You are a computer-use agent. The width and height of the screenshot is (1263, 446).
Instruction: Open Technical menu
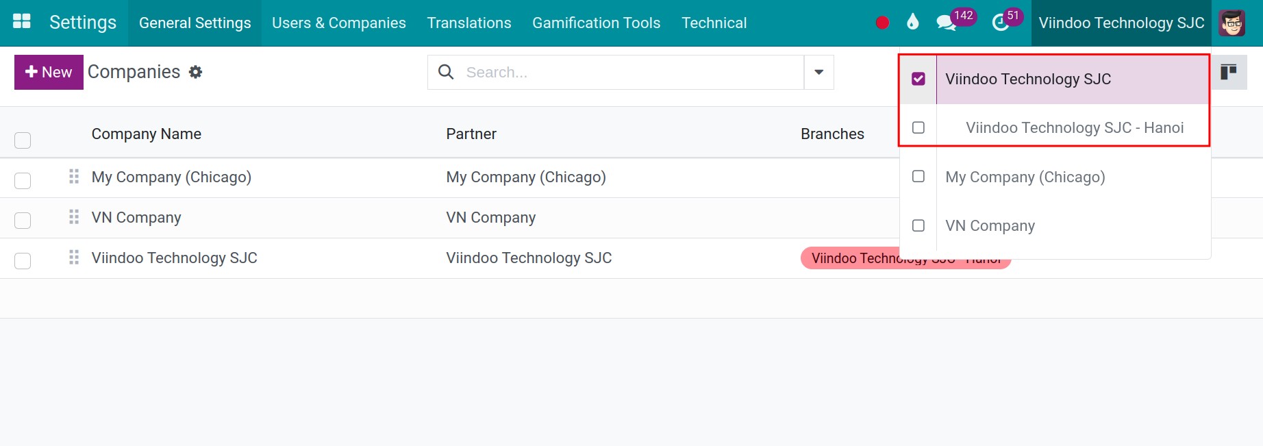pyautogui.click(x=714, y=23)
